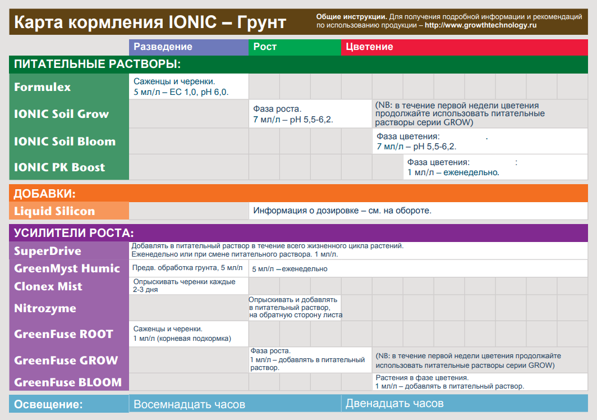The height and width of the screenshot is (420, 597).
Task: Click Soil Grow cell 'Фаза роста. 7 мл/л – pH 5,5-6,2.'
Action: click(x=310, y=114)
